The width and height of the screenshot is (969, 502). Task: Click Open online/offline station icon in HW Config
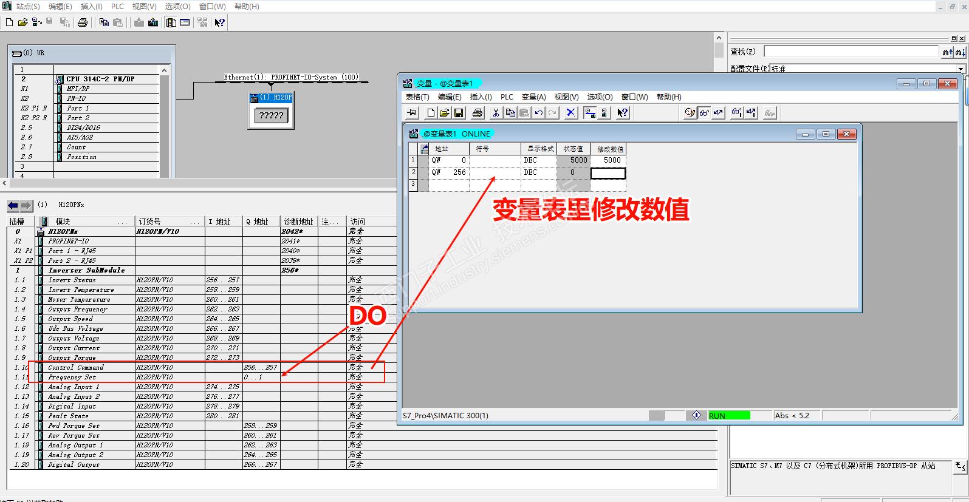(x=36, y=22)
